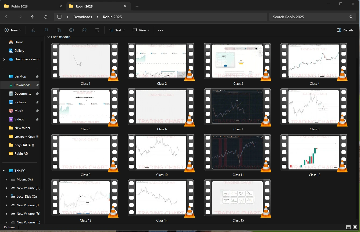This screenshot has width=360, height=232.
Task: Switch to large thumbnails view in status bar
Action: coord(355,227)
